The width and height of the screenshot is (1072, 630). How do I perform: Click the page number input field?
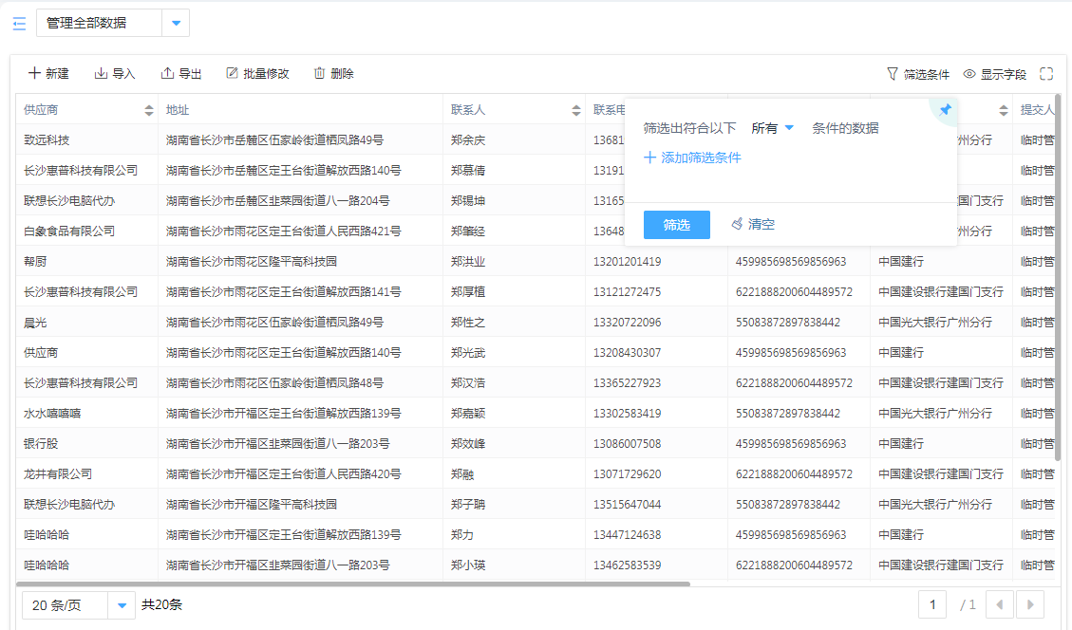[932, 604]
